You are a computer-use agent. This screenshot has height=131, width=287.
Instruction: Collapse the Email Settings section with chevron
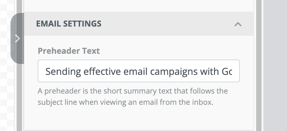(x=238, y=24)
